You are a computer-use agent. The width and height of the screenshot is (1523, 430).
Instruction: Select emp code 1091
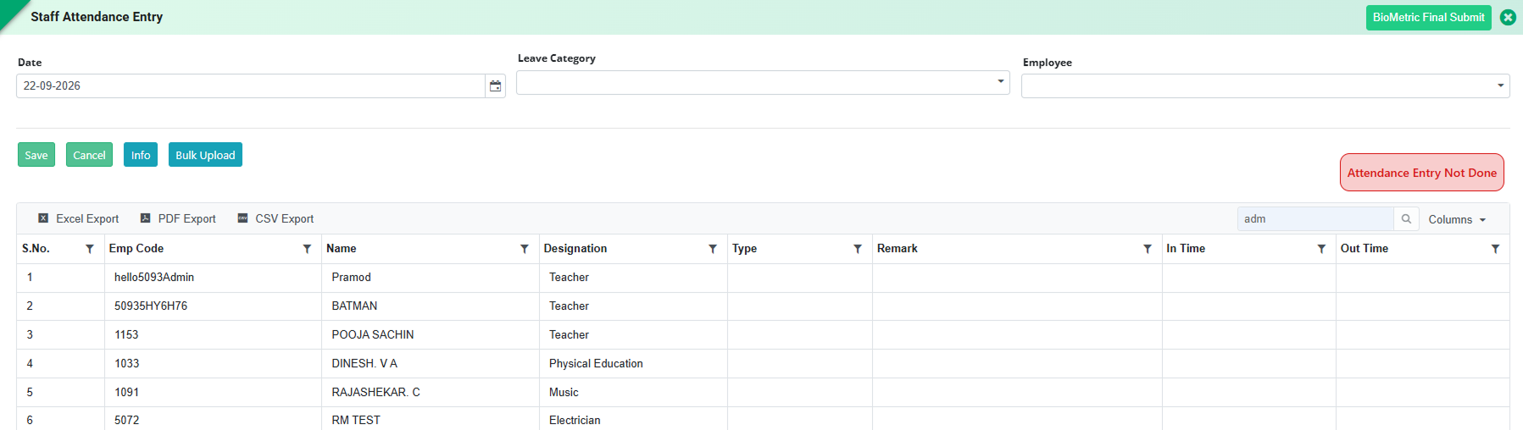[x=213, y=393]
